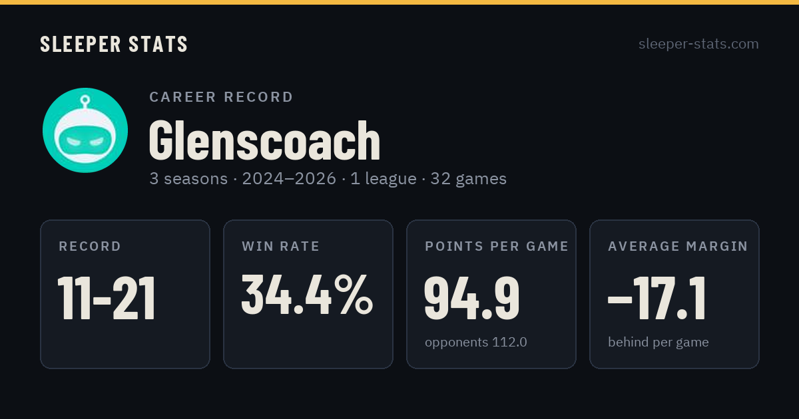The height and width of the screenshot is (419, 799).
Task: Select the Glenscoach username heading
Action: click(264, 141)
